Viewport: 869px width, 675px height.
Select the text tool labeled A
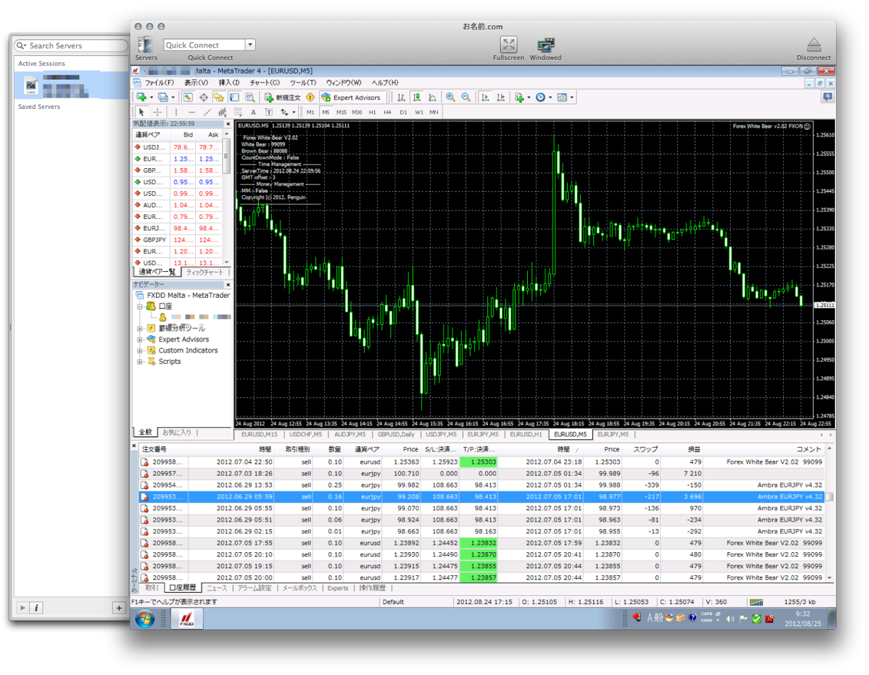click(254, 112)
